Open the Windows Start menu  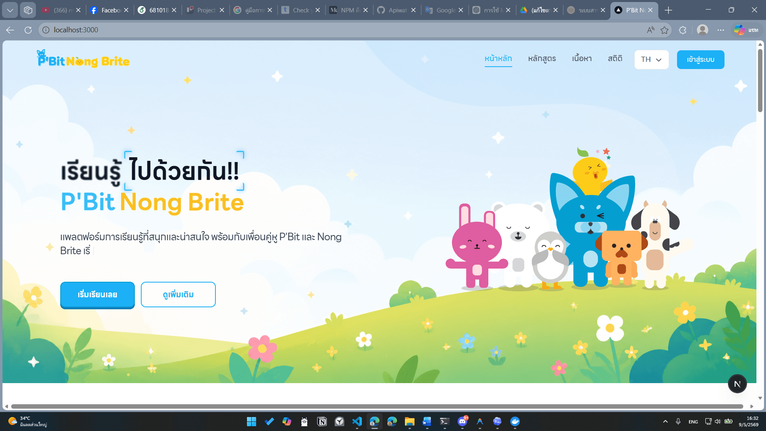[251, 421]
